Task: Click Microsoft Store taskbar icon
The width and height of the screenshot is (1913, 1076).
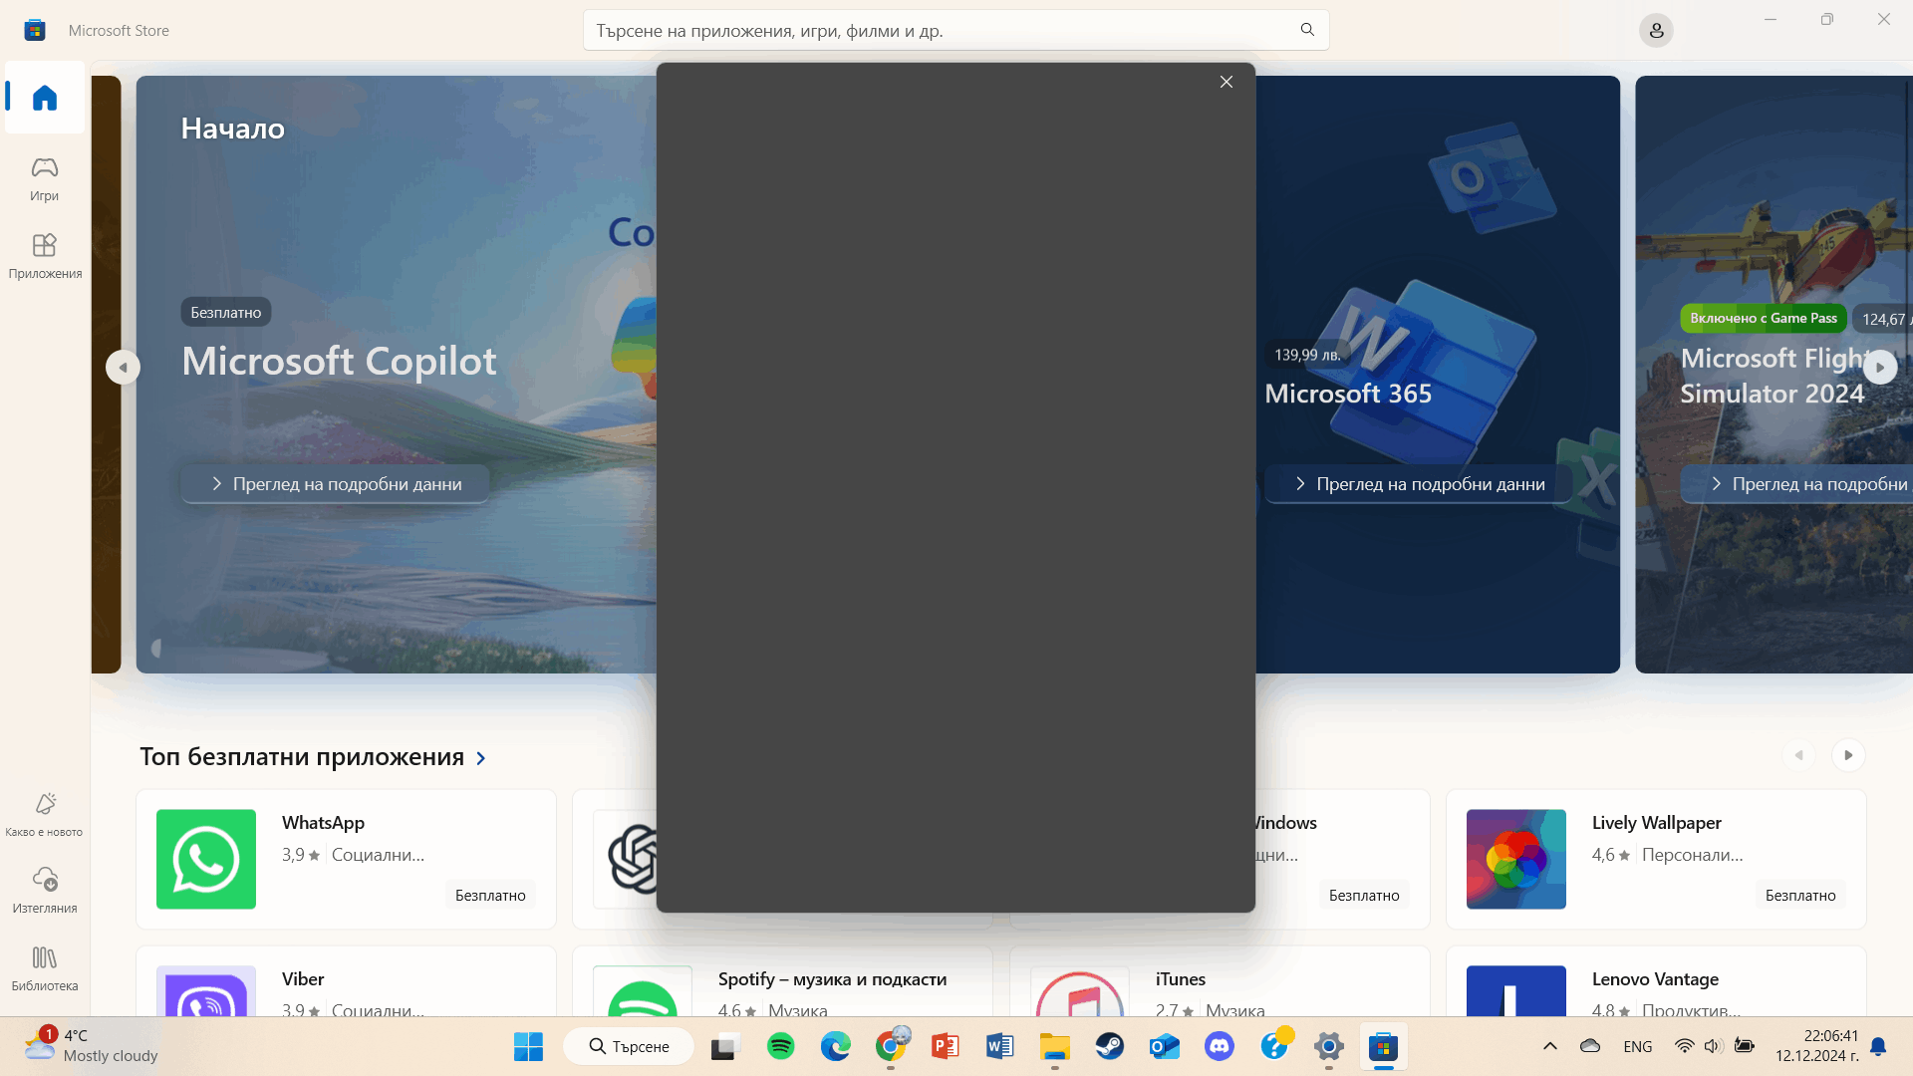Action: (x=1384, y=1046)
